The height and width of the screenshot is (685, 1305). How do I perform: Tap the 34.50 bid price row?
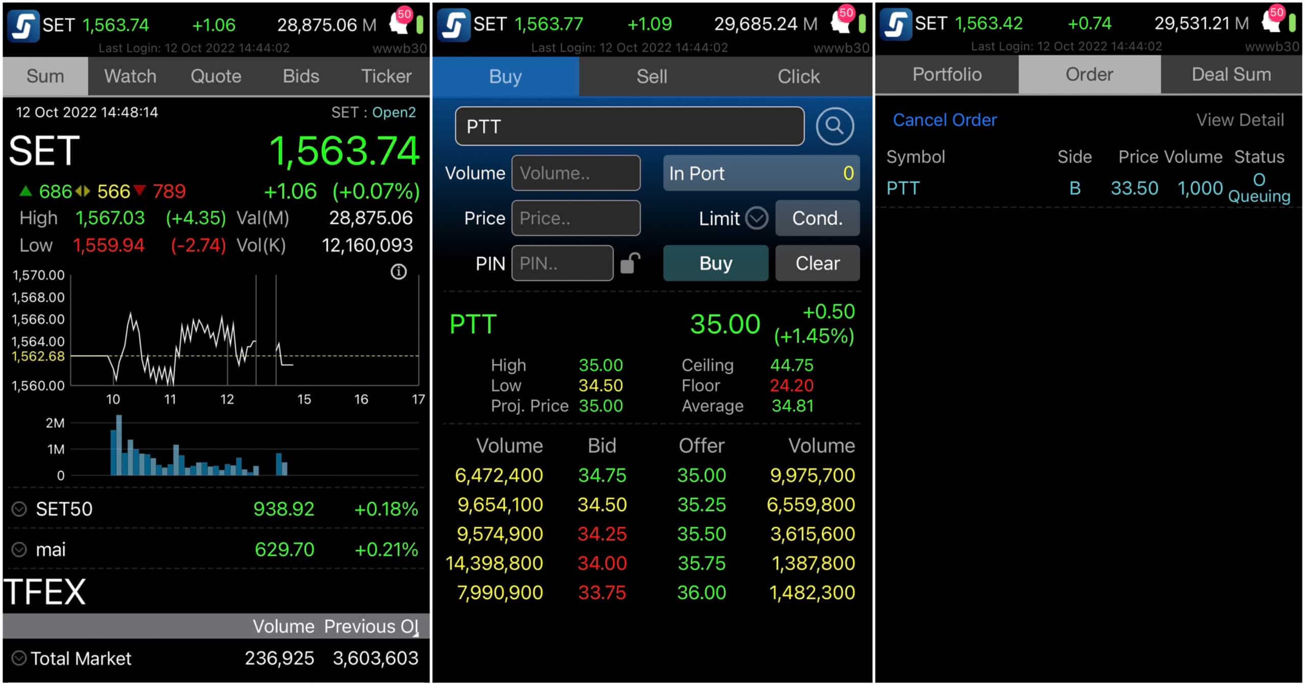point(602,505)
